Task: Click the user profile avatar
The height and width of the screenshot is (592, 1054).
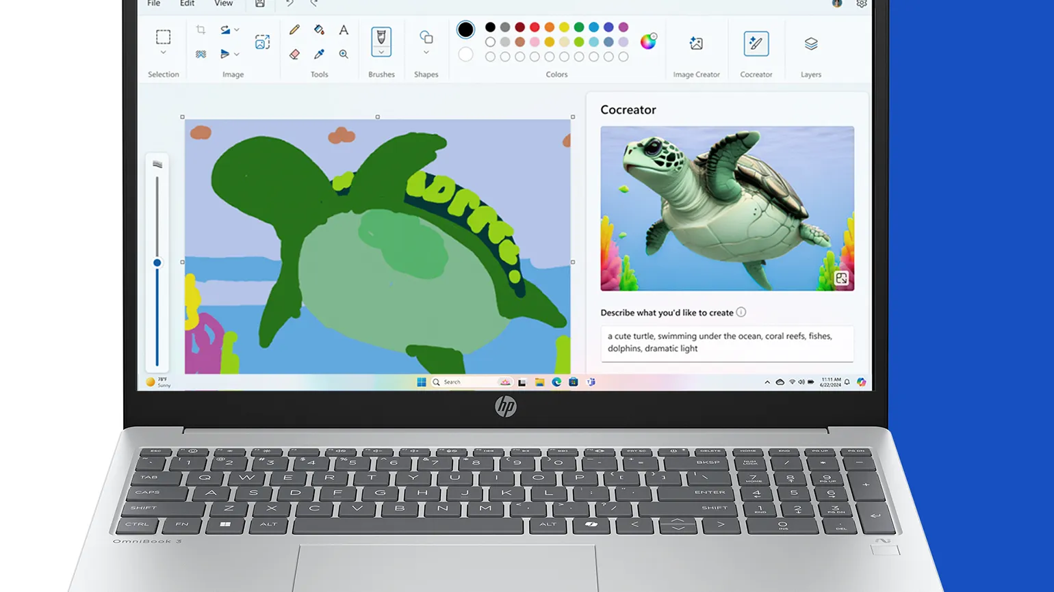Action: (x=836, y=3)
